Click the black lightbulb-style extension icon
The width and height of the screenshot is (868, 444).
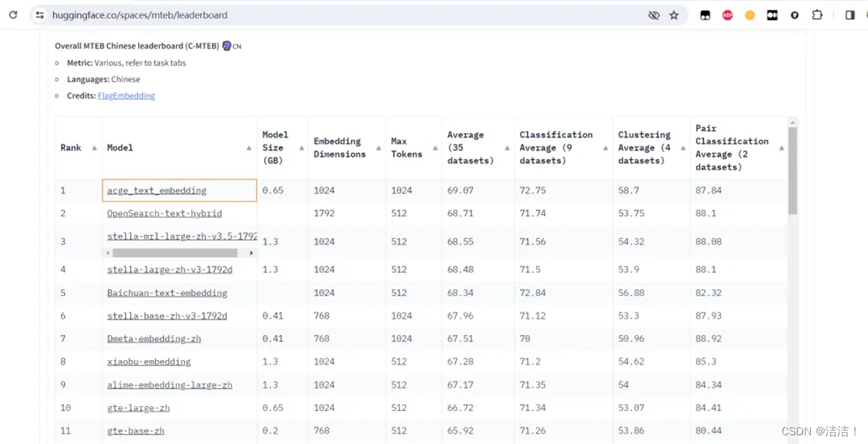(x=794, y=16)
